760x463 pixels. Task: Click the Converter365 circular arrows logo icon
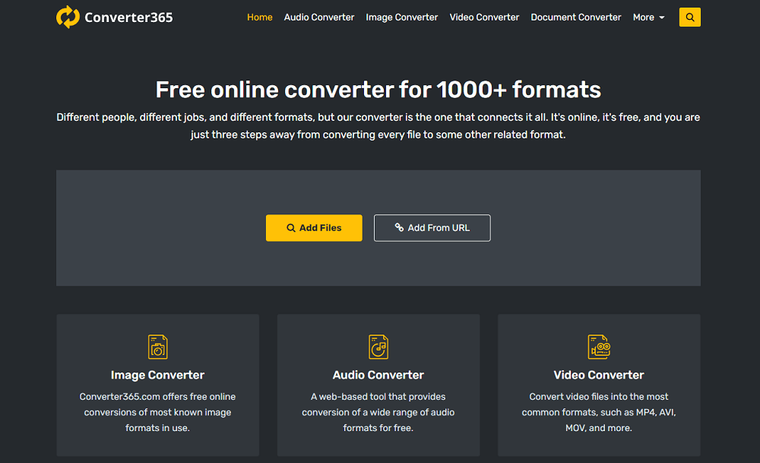(x=68, y=17)
